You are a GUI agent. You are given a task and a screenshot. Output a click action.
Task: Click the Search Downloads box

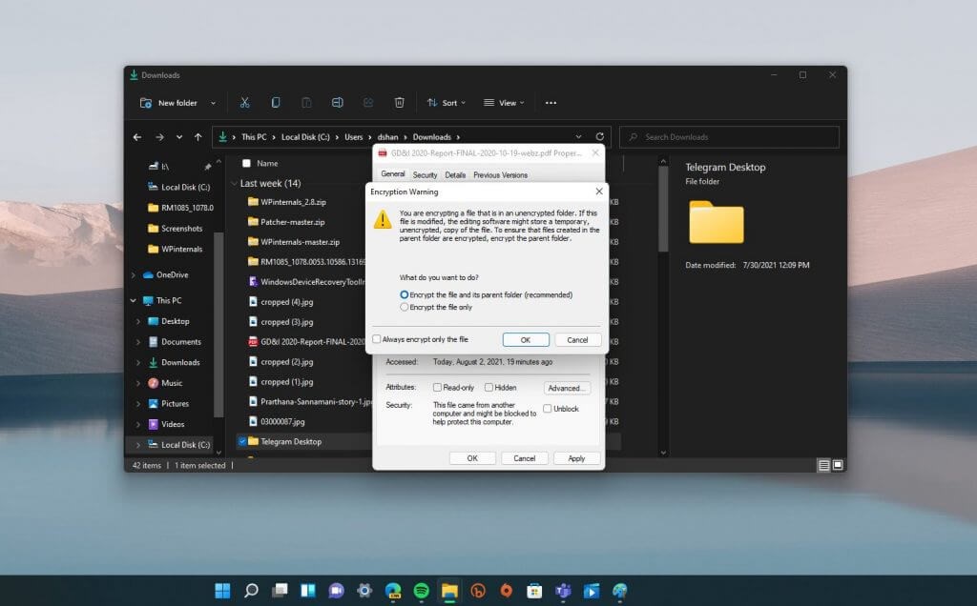coord(729,136)
